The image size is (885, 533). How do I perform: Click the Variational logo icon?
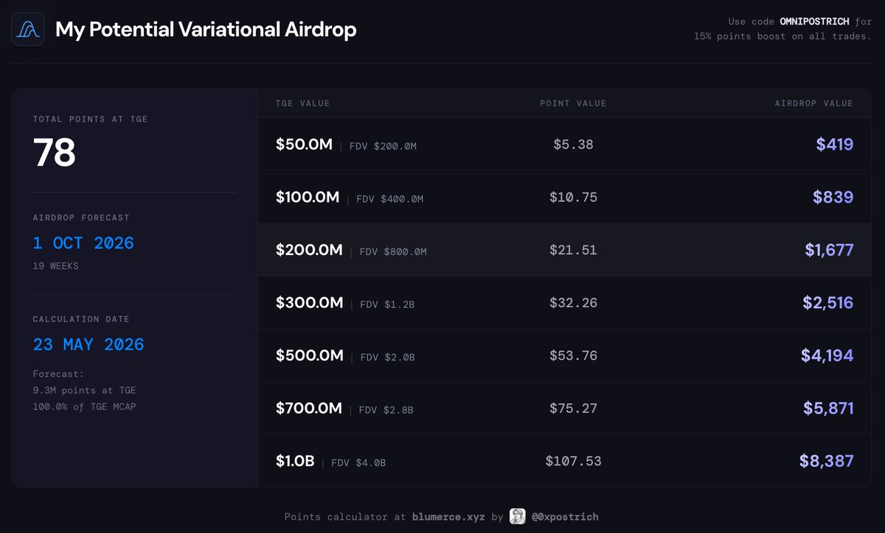(27, 29)
